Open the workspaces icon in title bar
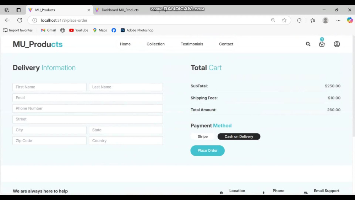 pyautogui.click(x=7, y=10)
